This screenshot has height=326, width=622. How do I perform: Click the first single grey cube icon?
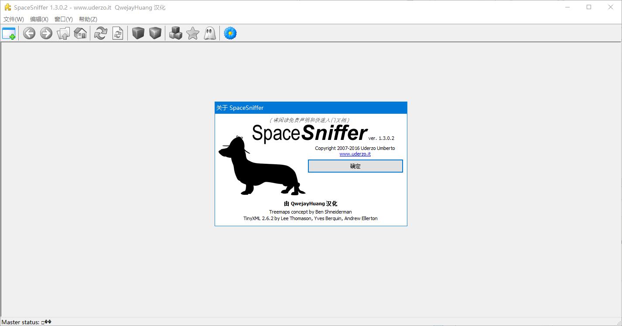click(x=138, y=33)
